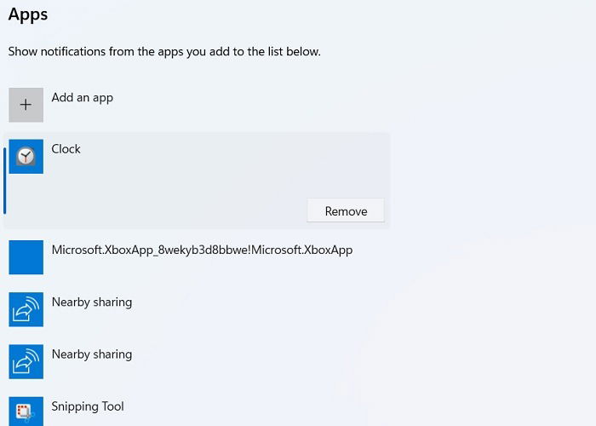Click the plus icon to add an app
This screenshot has width=596, height=426.
tap(26, 105)
